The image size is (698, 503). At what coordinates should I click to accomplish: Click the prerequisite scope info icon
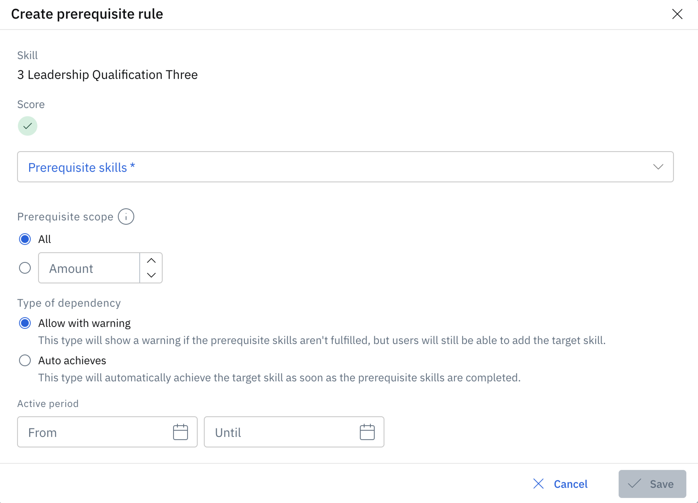pos(126,217)
